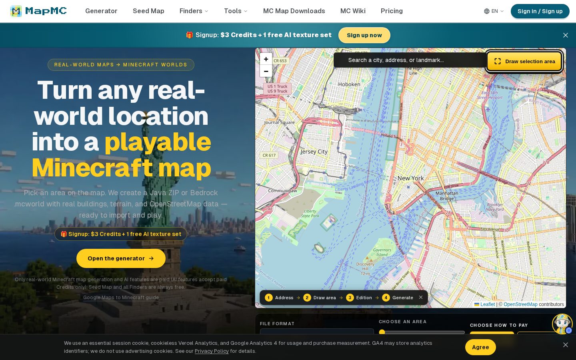Click the Signup $3 Credits promo pill
576x360 pixels.
121,234
